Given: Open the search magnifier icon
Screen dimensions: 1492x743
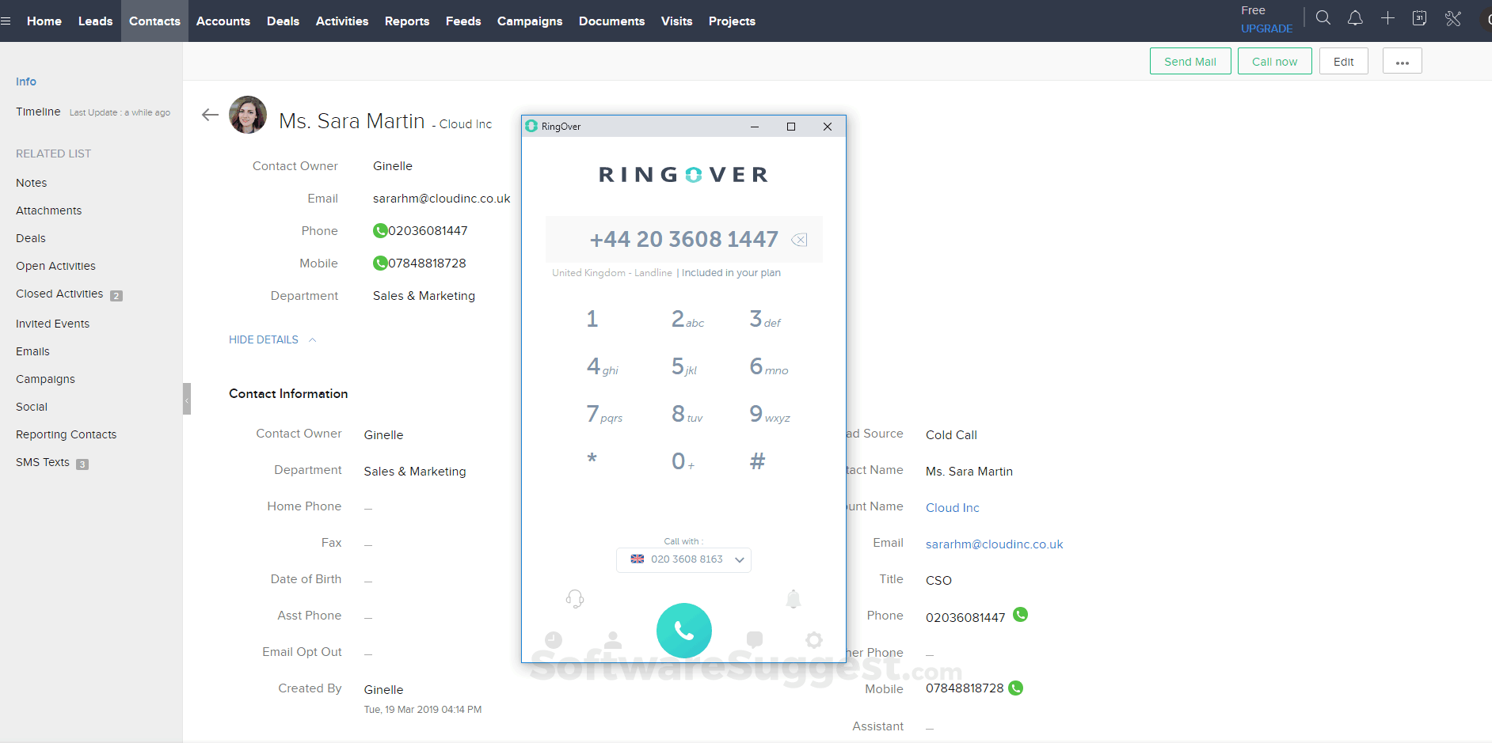Looking at the screenshot, I should [1323, 17].
